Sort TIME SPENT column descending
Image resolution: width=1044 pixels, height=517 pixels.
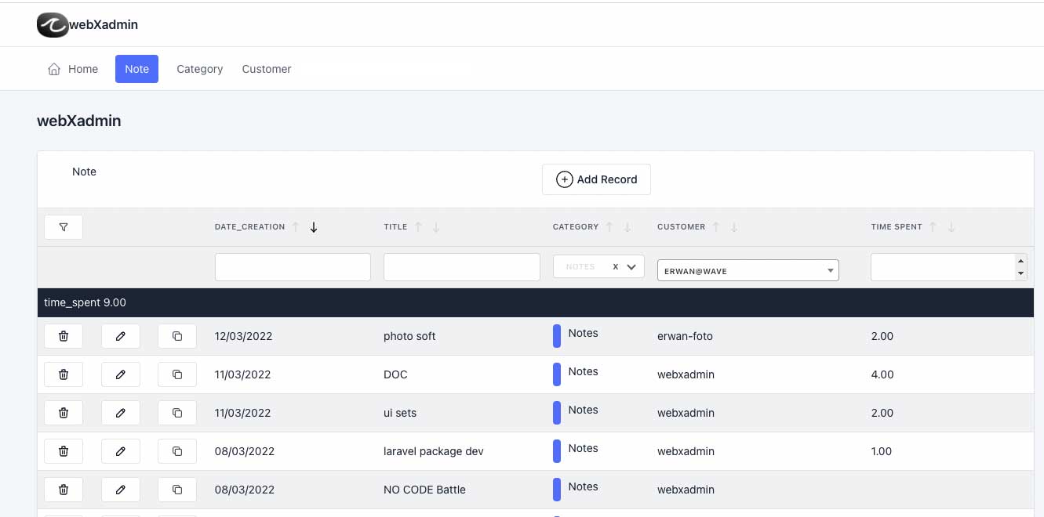(951, 227)
